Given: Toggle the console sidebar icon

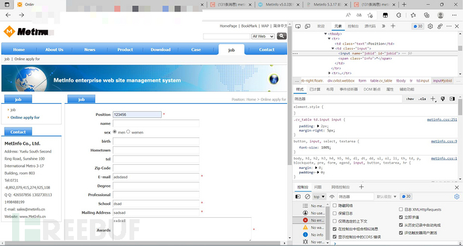Looking at the screenshot, I should coord(298,196).
